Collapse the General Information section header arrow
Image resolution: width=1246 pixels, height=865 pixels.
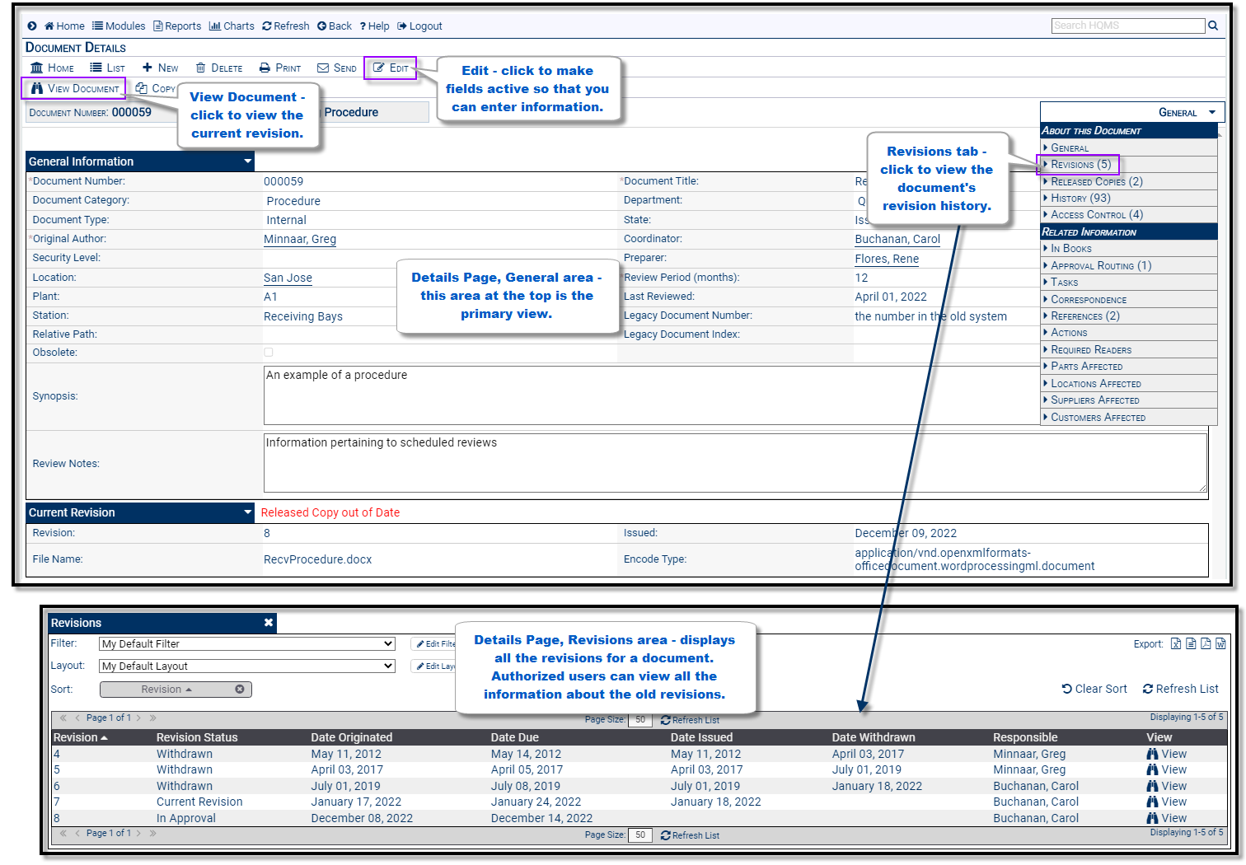tap(246, 161)
